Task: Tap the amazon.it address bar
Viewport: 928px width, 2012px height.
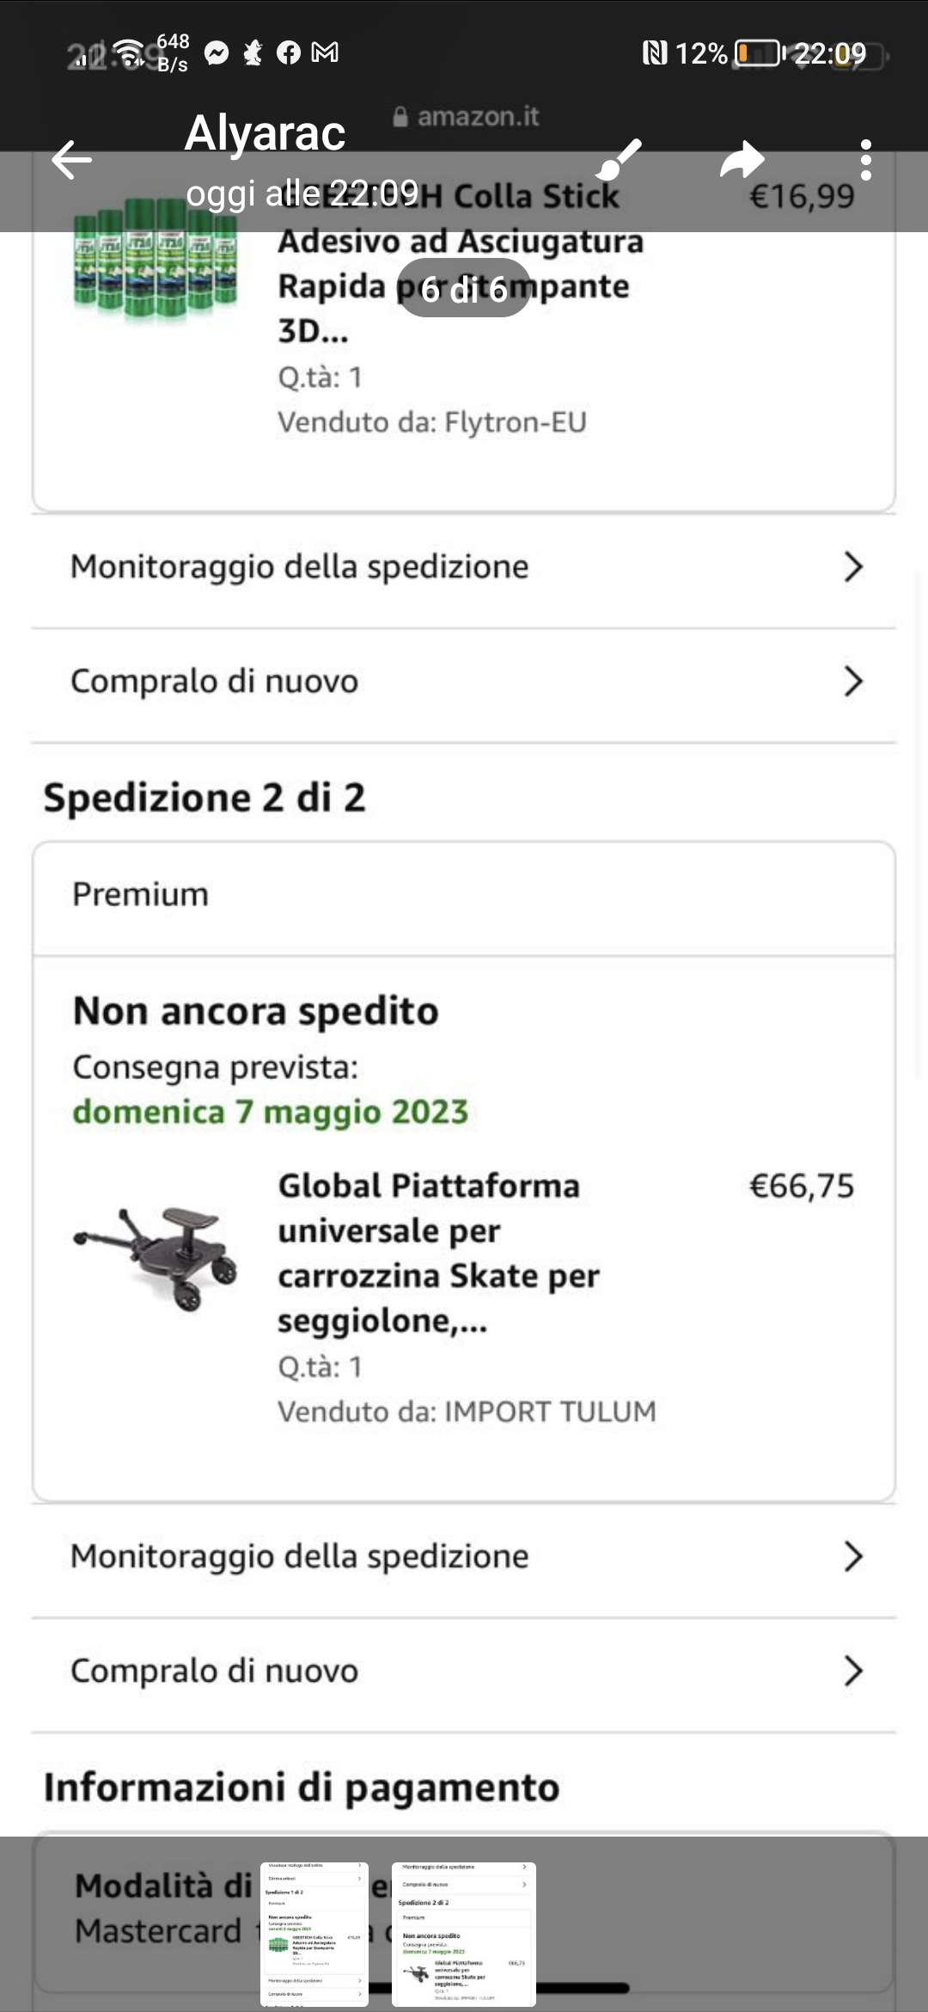Action: click(467, 116)
